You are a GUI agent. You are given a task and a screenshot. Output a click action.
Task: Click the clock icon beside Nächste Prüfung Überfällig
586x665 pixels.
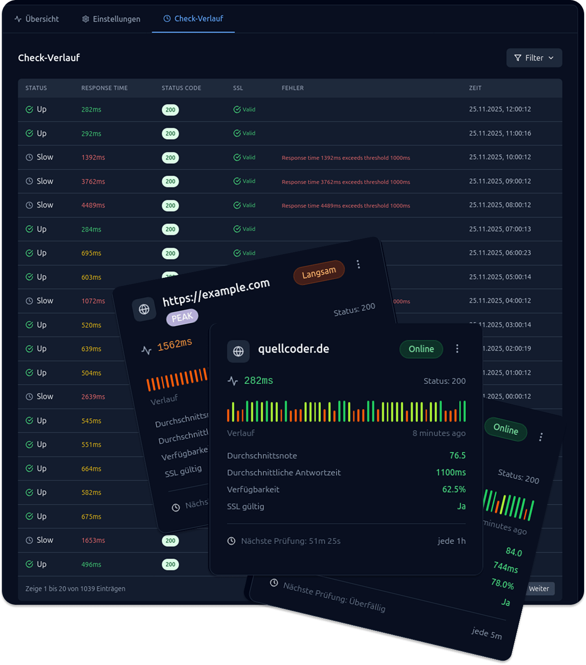click(273, 583)
